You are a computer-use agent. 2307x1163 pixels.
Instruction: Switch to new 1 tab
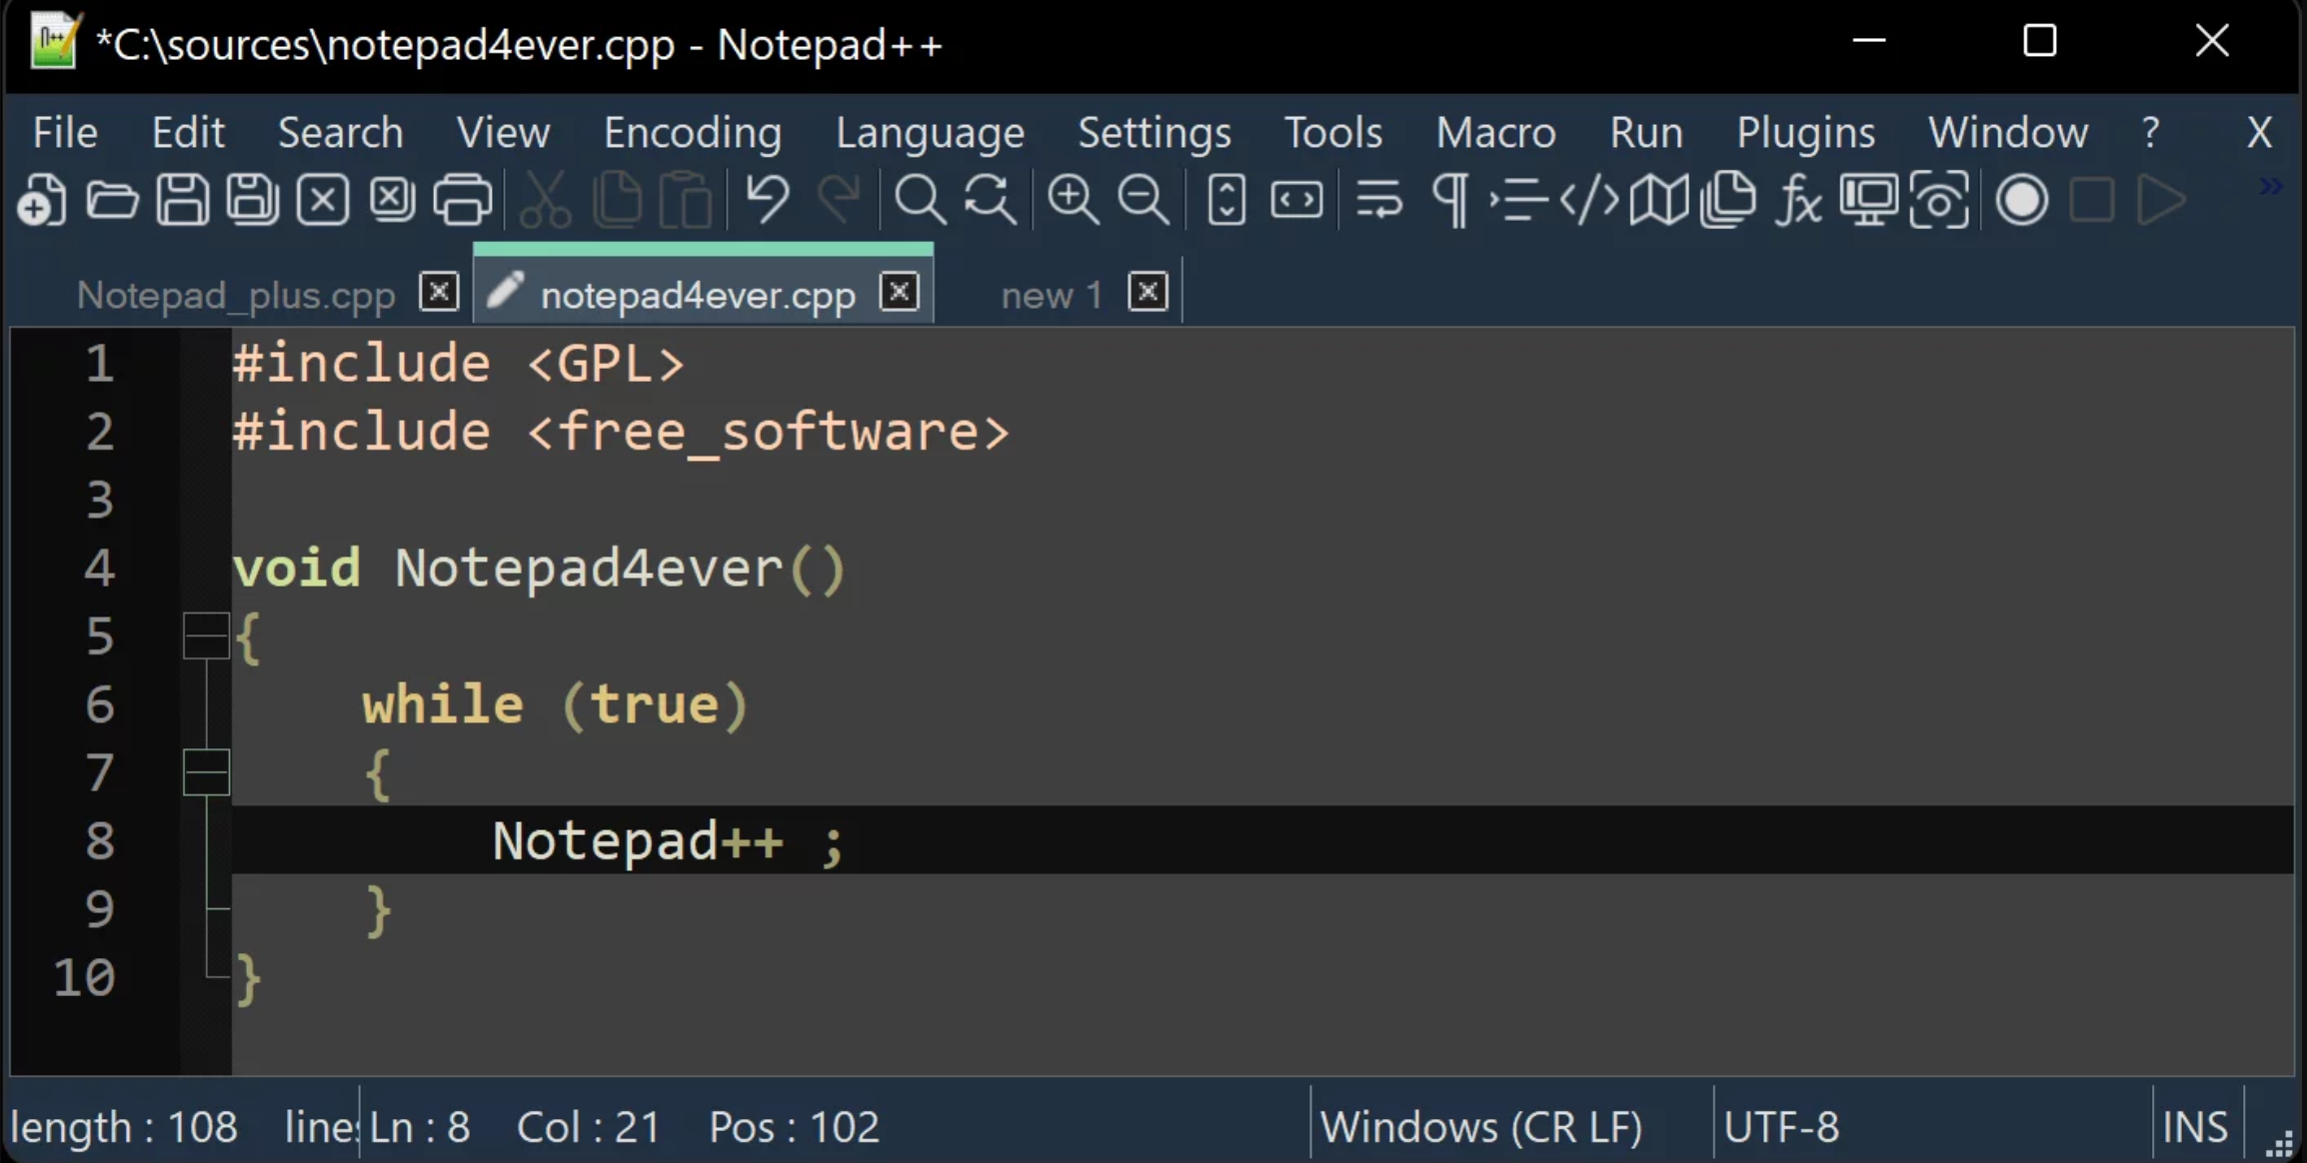point(1049,292)
